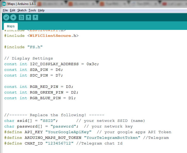The image size is (187, 153).
Task: Open the Sketch menu
Action: click(x=22, y=10)
